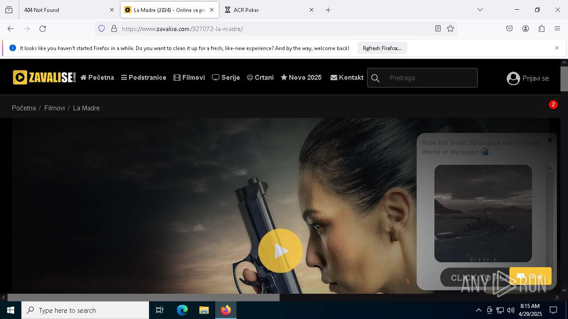Open Firefox account icon
Image resolution: width=568 pixels, height=319 pixels.
[x=525, y=28]
